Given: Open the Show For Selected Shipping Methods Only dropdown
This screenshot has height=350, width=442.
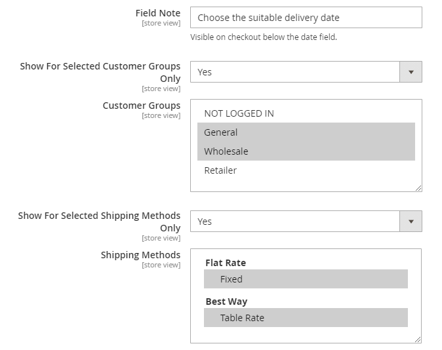Looking at the screenshot, I should (x=295, y=222).
